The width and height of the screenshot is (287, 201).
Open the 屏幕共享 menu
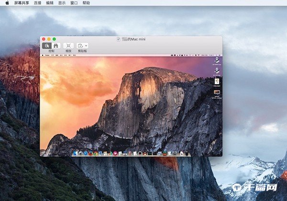(x=21, y=3)
